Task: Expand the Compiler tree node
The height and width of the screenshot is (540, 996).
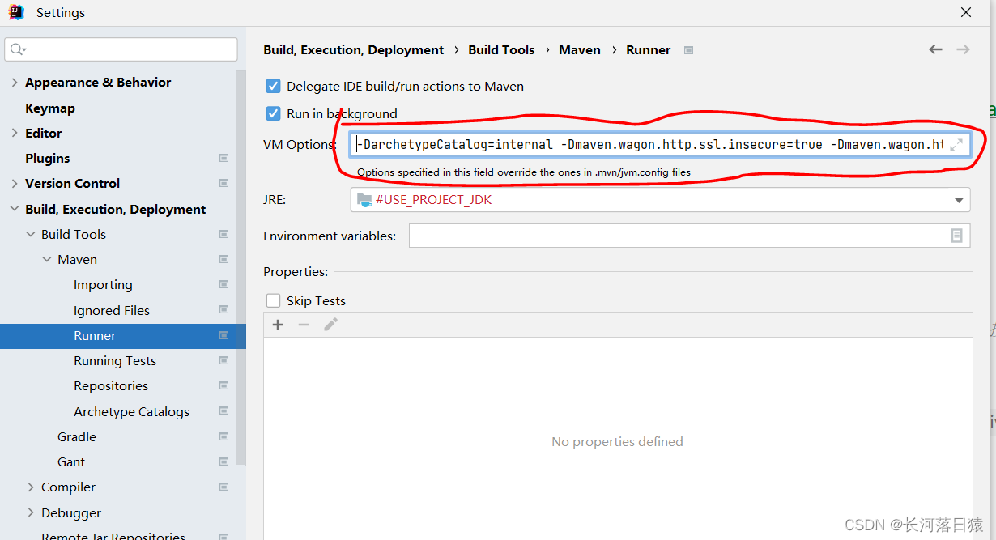Action: click(31, 487)
